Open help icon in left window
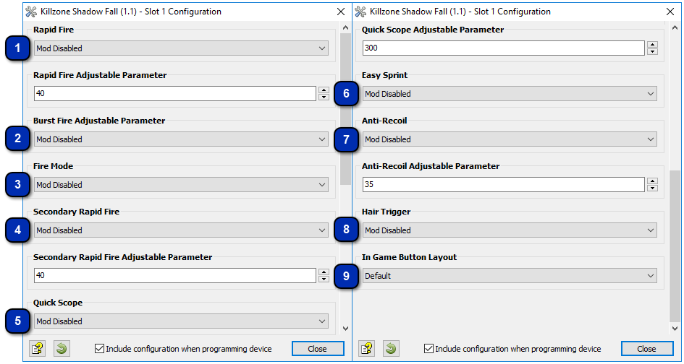 (38, 348)
